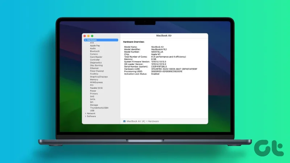Click the laptop icon in path bar
This screenshot has height=163, width=290.
(124, 121)
